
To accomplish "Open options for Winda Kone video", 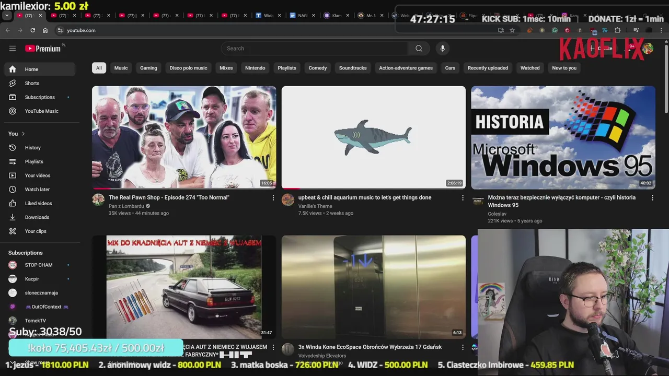I will 463,347.
